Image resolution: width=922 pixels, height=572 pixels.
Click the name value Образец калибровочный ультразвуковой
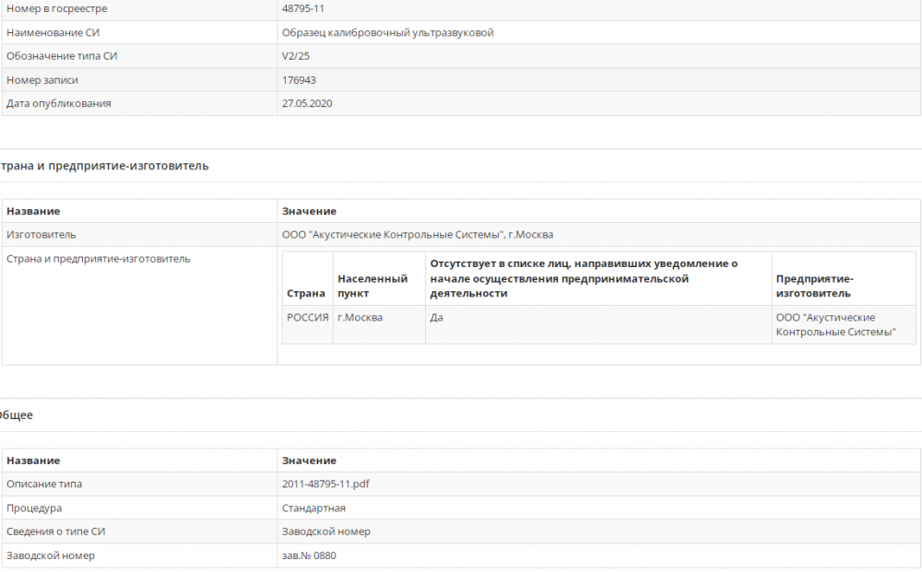pos(387,33)
